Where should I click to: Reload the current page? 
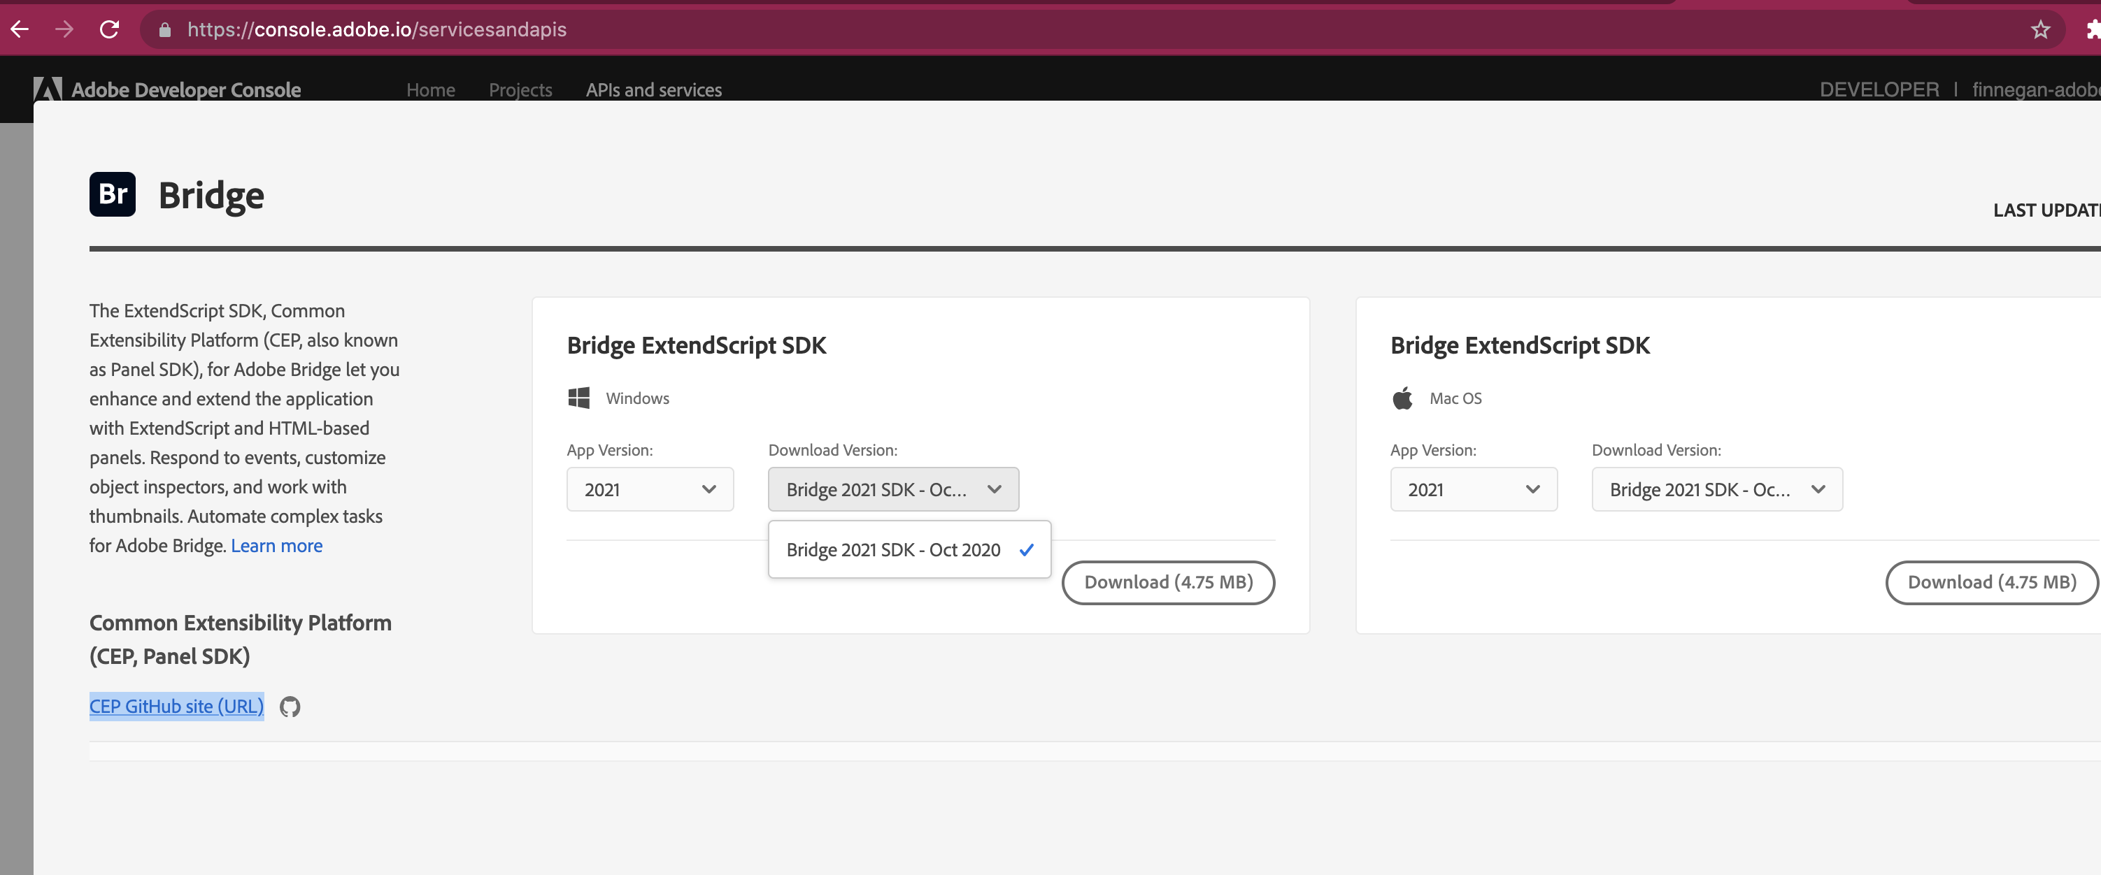click(x=110, y=29)
